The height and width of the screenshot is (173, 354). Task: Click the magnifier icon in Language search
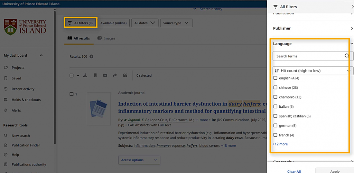click(347, 56)
